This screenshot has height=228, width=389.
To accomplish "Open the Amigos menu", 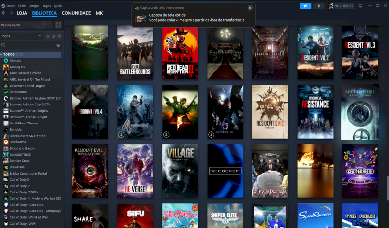I will pyautogui.click(x=33, y=6).
